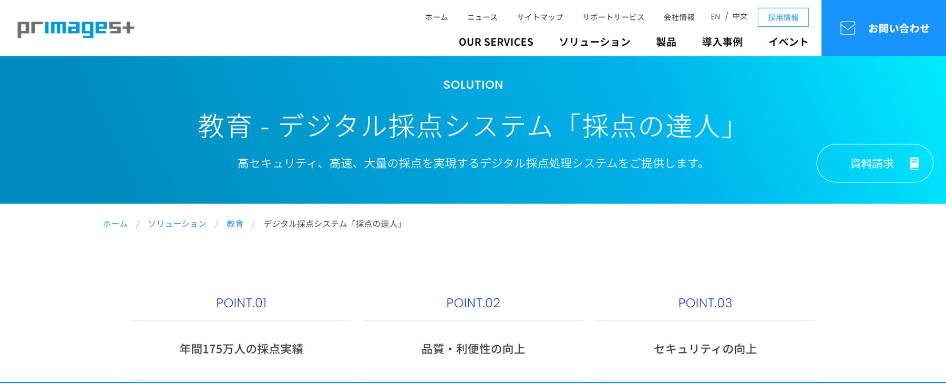Click the document icon in 資料請求 button
This screenshot has width=946, height=385.
(914, 163)
